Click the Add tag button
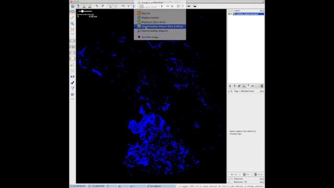The height and width of the screenshot is (188, 334). tap(234, 174)
